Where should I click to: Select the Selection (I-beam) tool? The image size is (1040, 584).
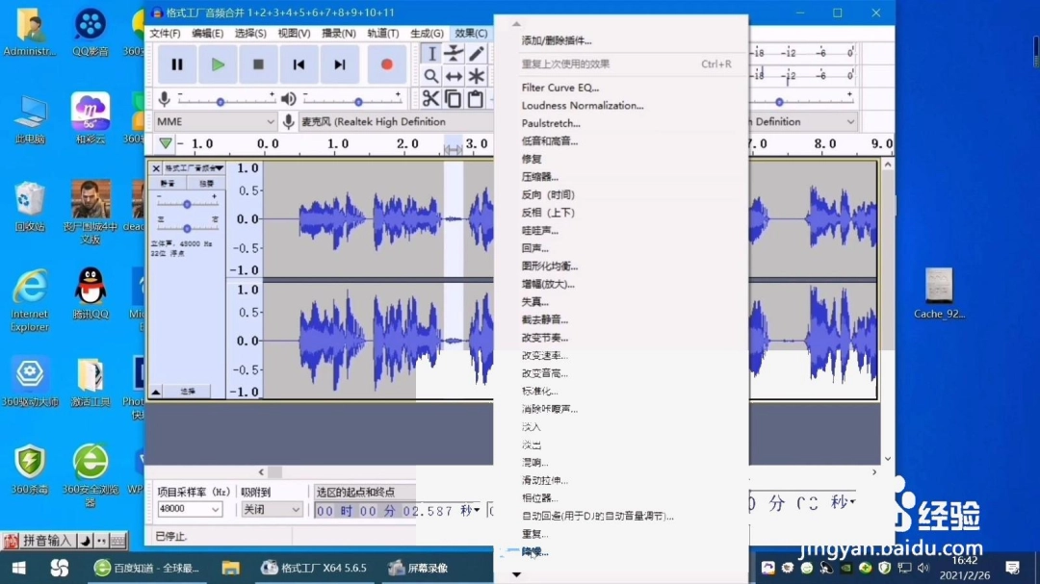click(x=431, y=54)
